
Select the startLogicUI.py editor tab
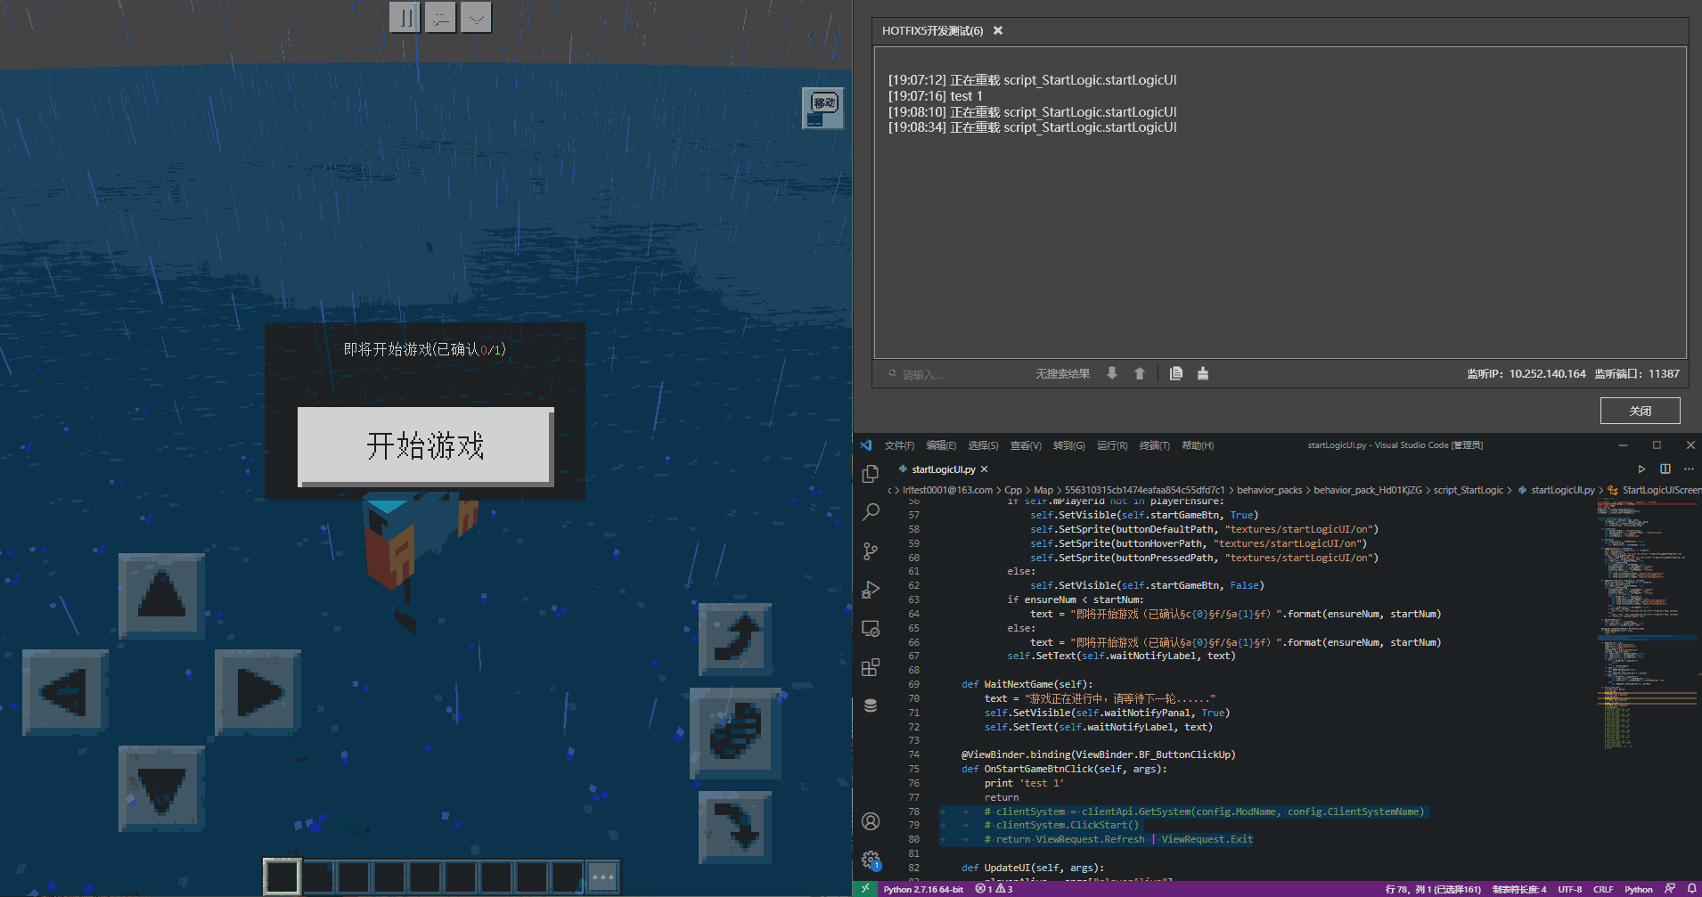(942, 469)
